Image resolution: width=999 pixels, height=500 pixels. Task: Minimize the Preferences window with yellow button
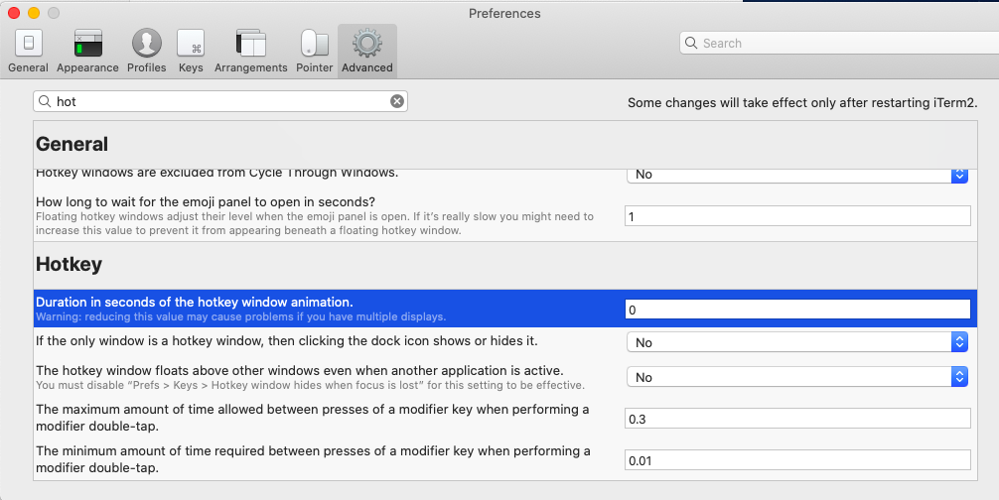pos(34,14)
